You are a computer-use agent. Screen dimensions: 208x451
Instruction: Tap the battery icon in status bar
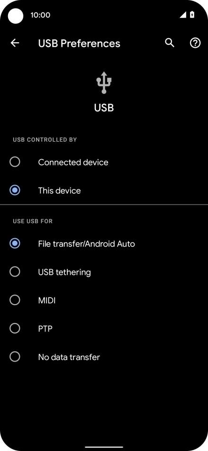[x=192, y=15]
